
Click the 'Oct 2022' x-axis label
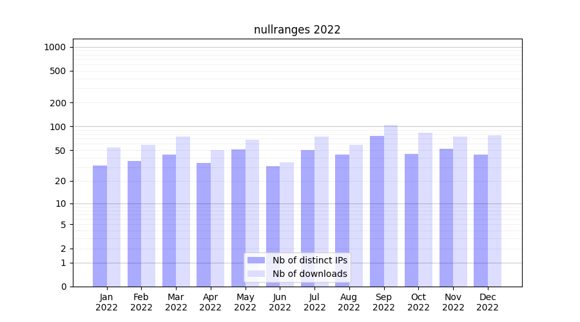click(x=418, y=302)
